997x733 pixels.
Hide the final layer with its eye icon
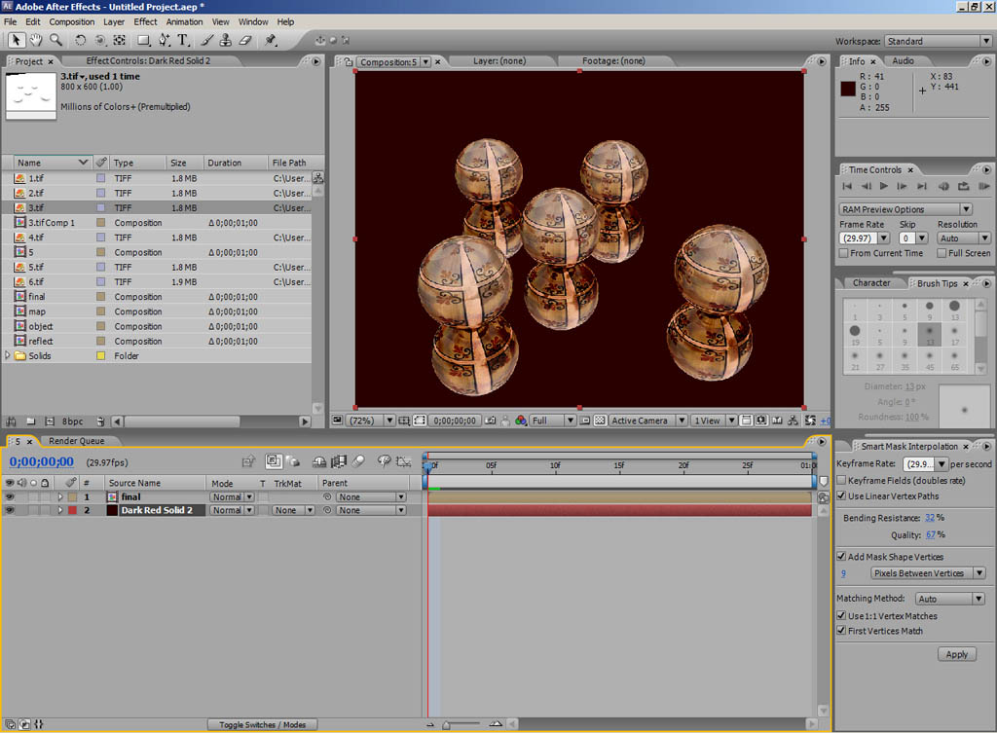[10, 496]
